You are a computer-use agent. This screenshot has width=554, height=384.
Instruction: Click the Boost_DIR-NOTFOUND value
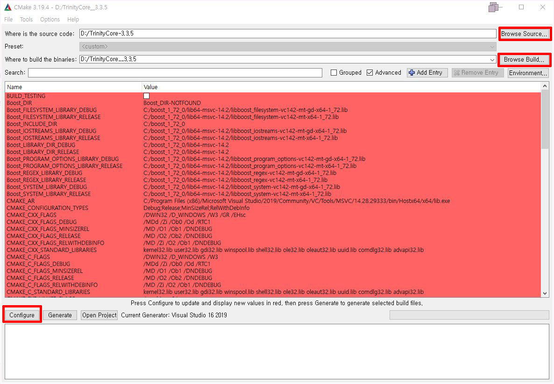[172, 103]
